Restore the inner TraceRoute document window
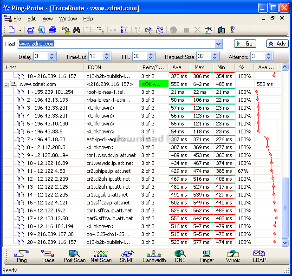The width and height of the screenshot is (292, 276). pos(273,18)
